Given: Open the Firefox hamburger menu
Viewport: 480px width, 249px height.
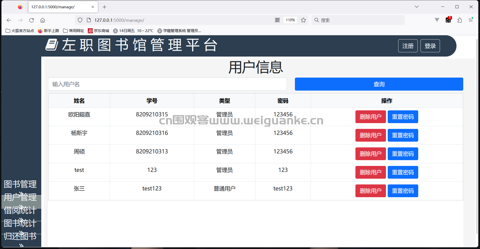Looking at the screenshot, I should 471,20.
